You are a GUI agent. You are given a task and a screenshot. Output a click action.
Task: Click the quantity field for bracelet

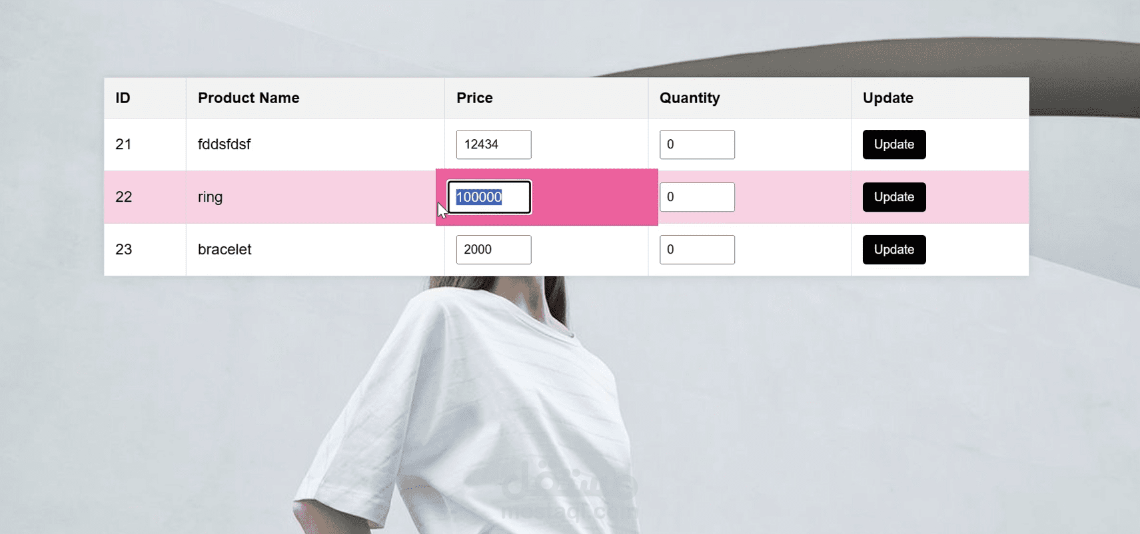pos(697,250)
